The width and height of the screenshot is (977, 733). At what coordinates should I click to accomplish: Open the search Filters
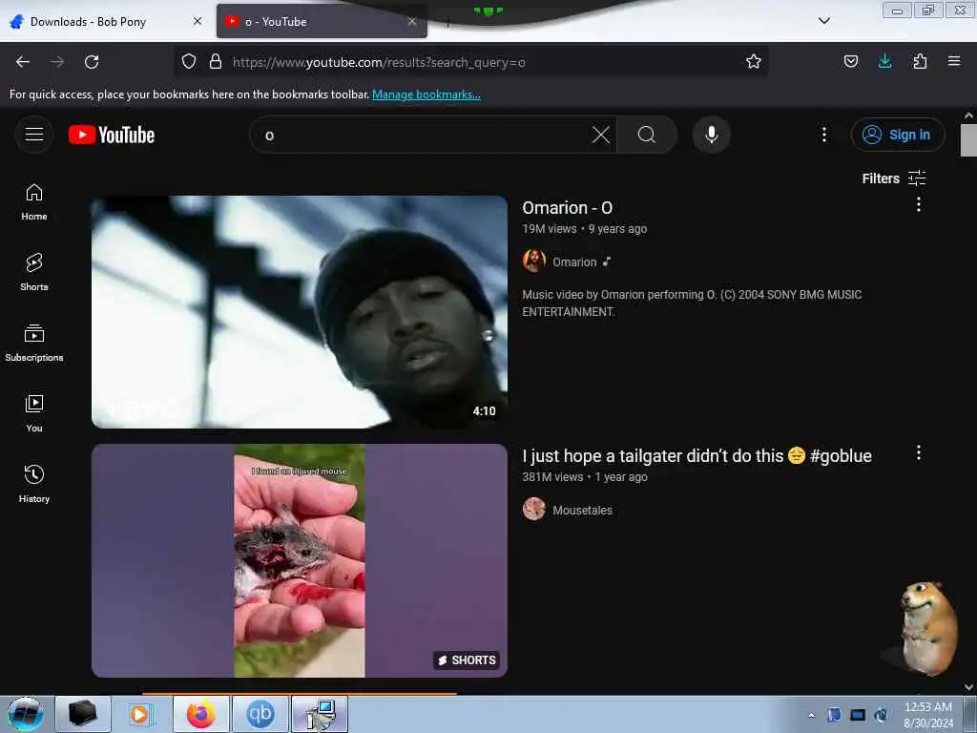pyautogui.click(x=893, y=178)
